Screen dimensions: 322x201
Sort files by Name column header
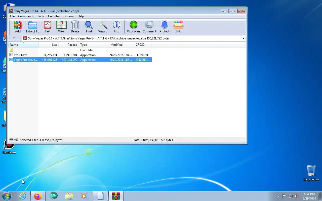pyautogui.click(x=23, y=45)
